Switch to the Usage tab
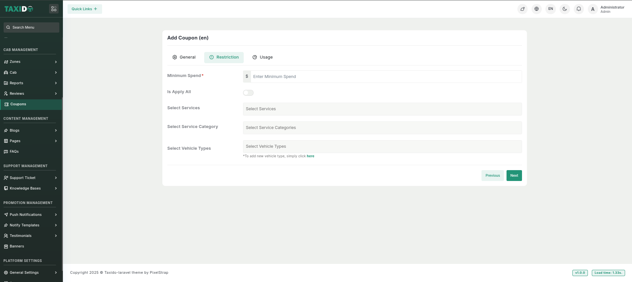The width and height of the screenshot is (632, 282). pos(262,57)
